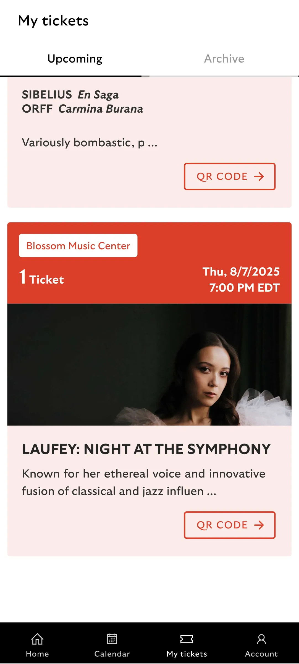Open the LAUFEY: NIGHT AT THE SYMPHONY title

click(x=146, y=449)
